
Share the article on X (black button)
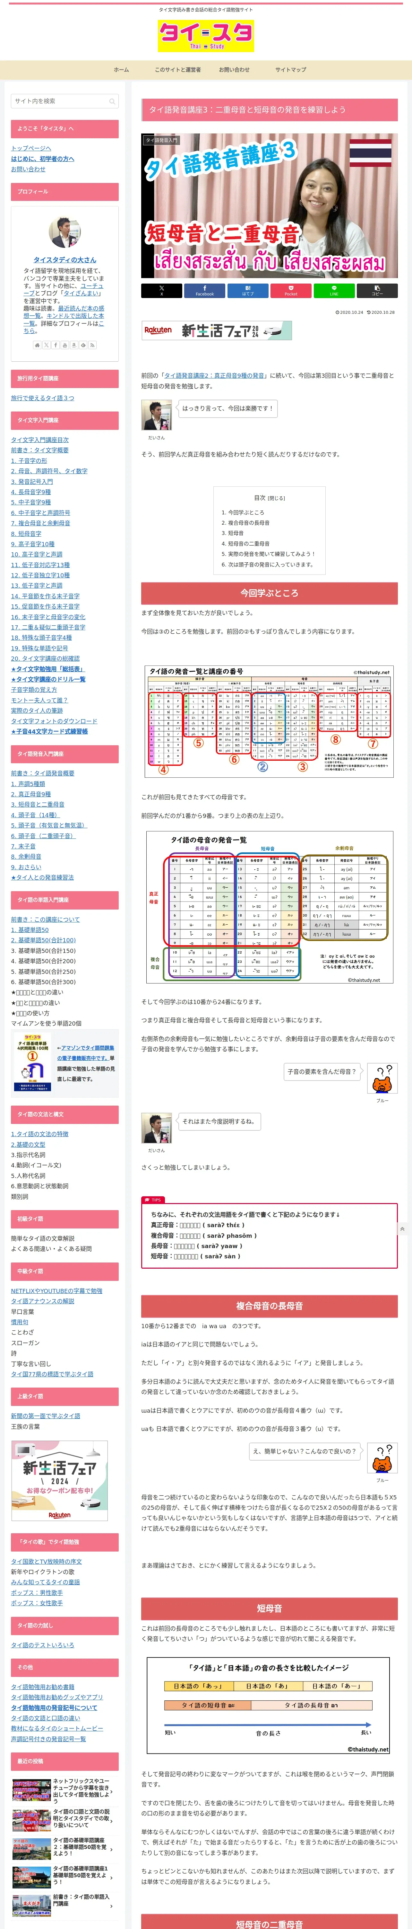coord(161,291)
